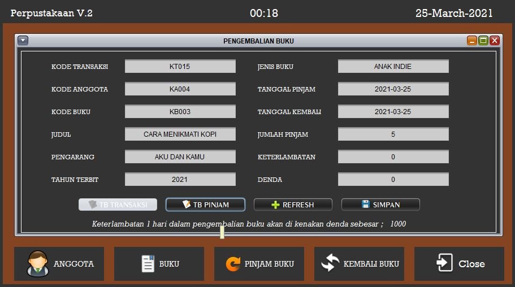Click the DENDA field
This screenshot has width=515, height=287.
(393, 180)
